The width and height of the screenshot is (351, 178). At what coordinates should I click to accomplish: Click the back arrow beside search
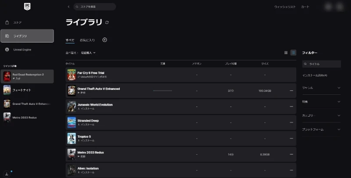point(68,7)
